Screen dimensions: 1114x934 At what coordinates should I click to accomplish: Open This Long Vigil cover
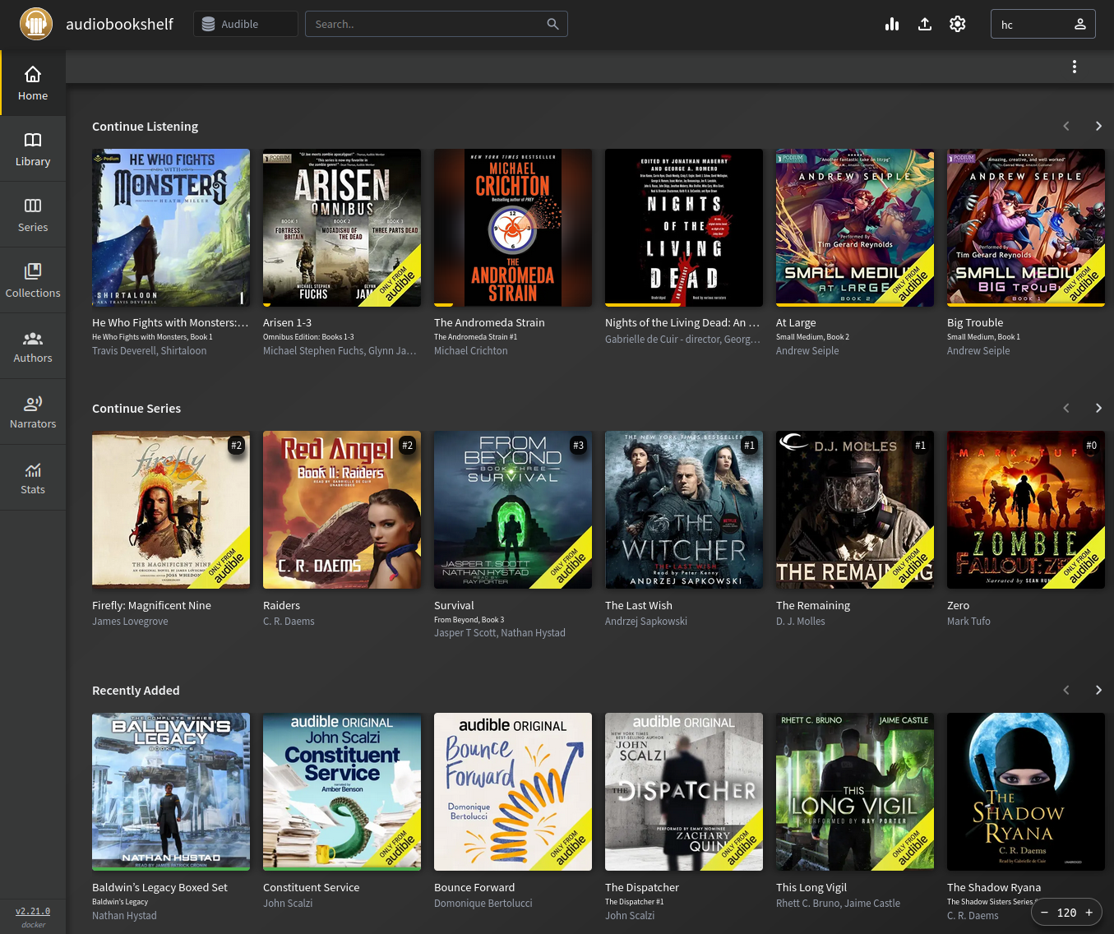pos(855,792)
